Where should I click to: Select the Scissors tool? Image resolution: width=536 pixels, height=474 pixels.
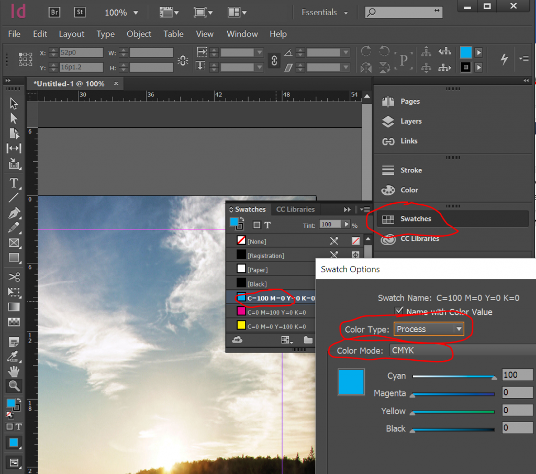[x=14, y=277]
